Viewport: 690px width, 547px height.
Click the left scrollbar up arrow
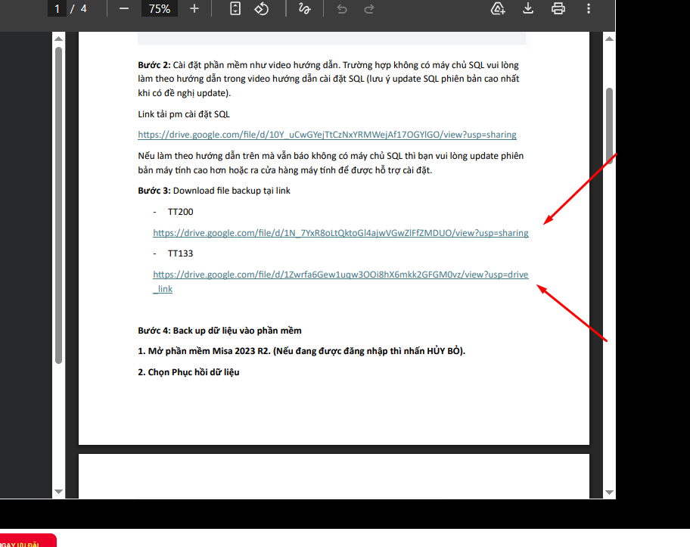(58, 39)
